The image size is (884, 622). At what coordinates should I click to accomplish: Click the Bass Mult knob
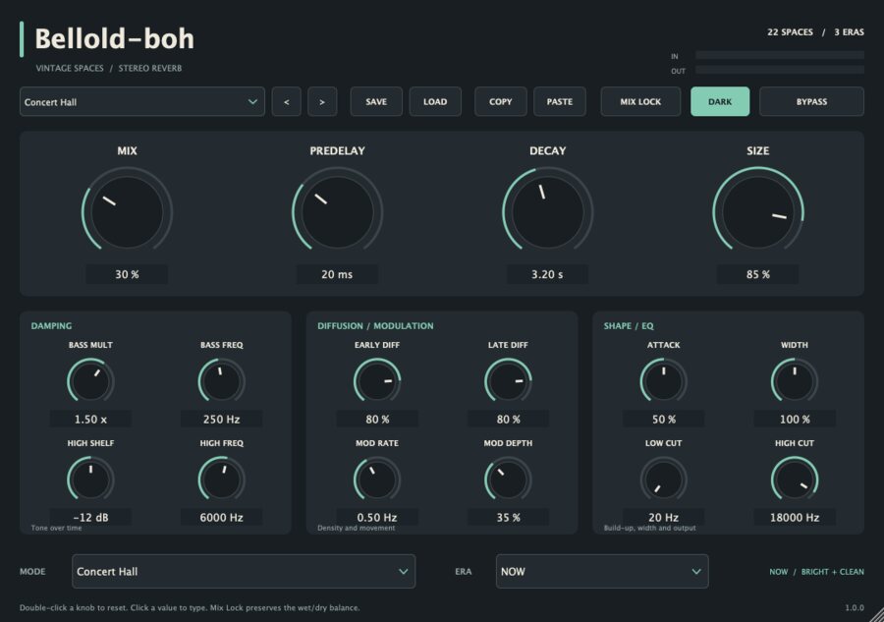90,381
